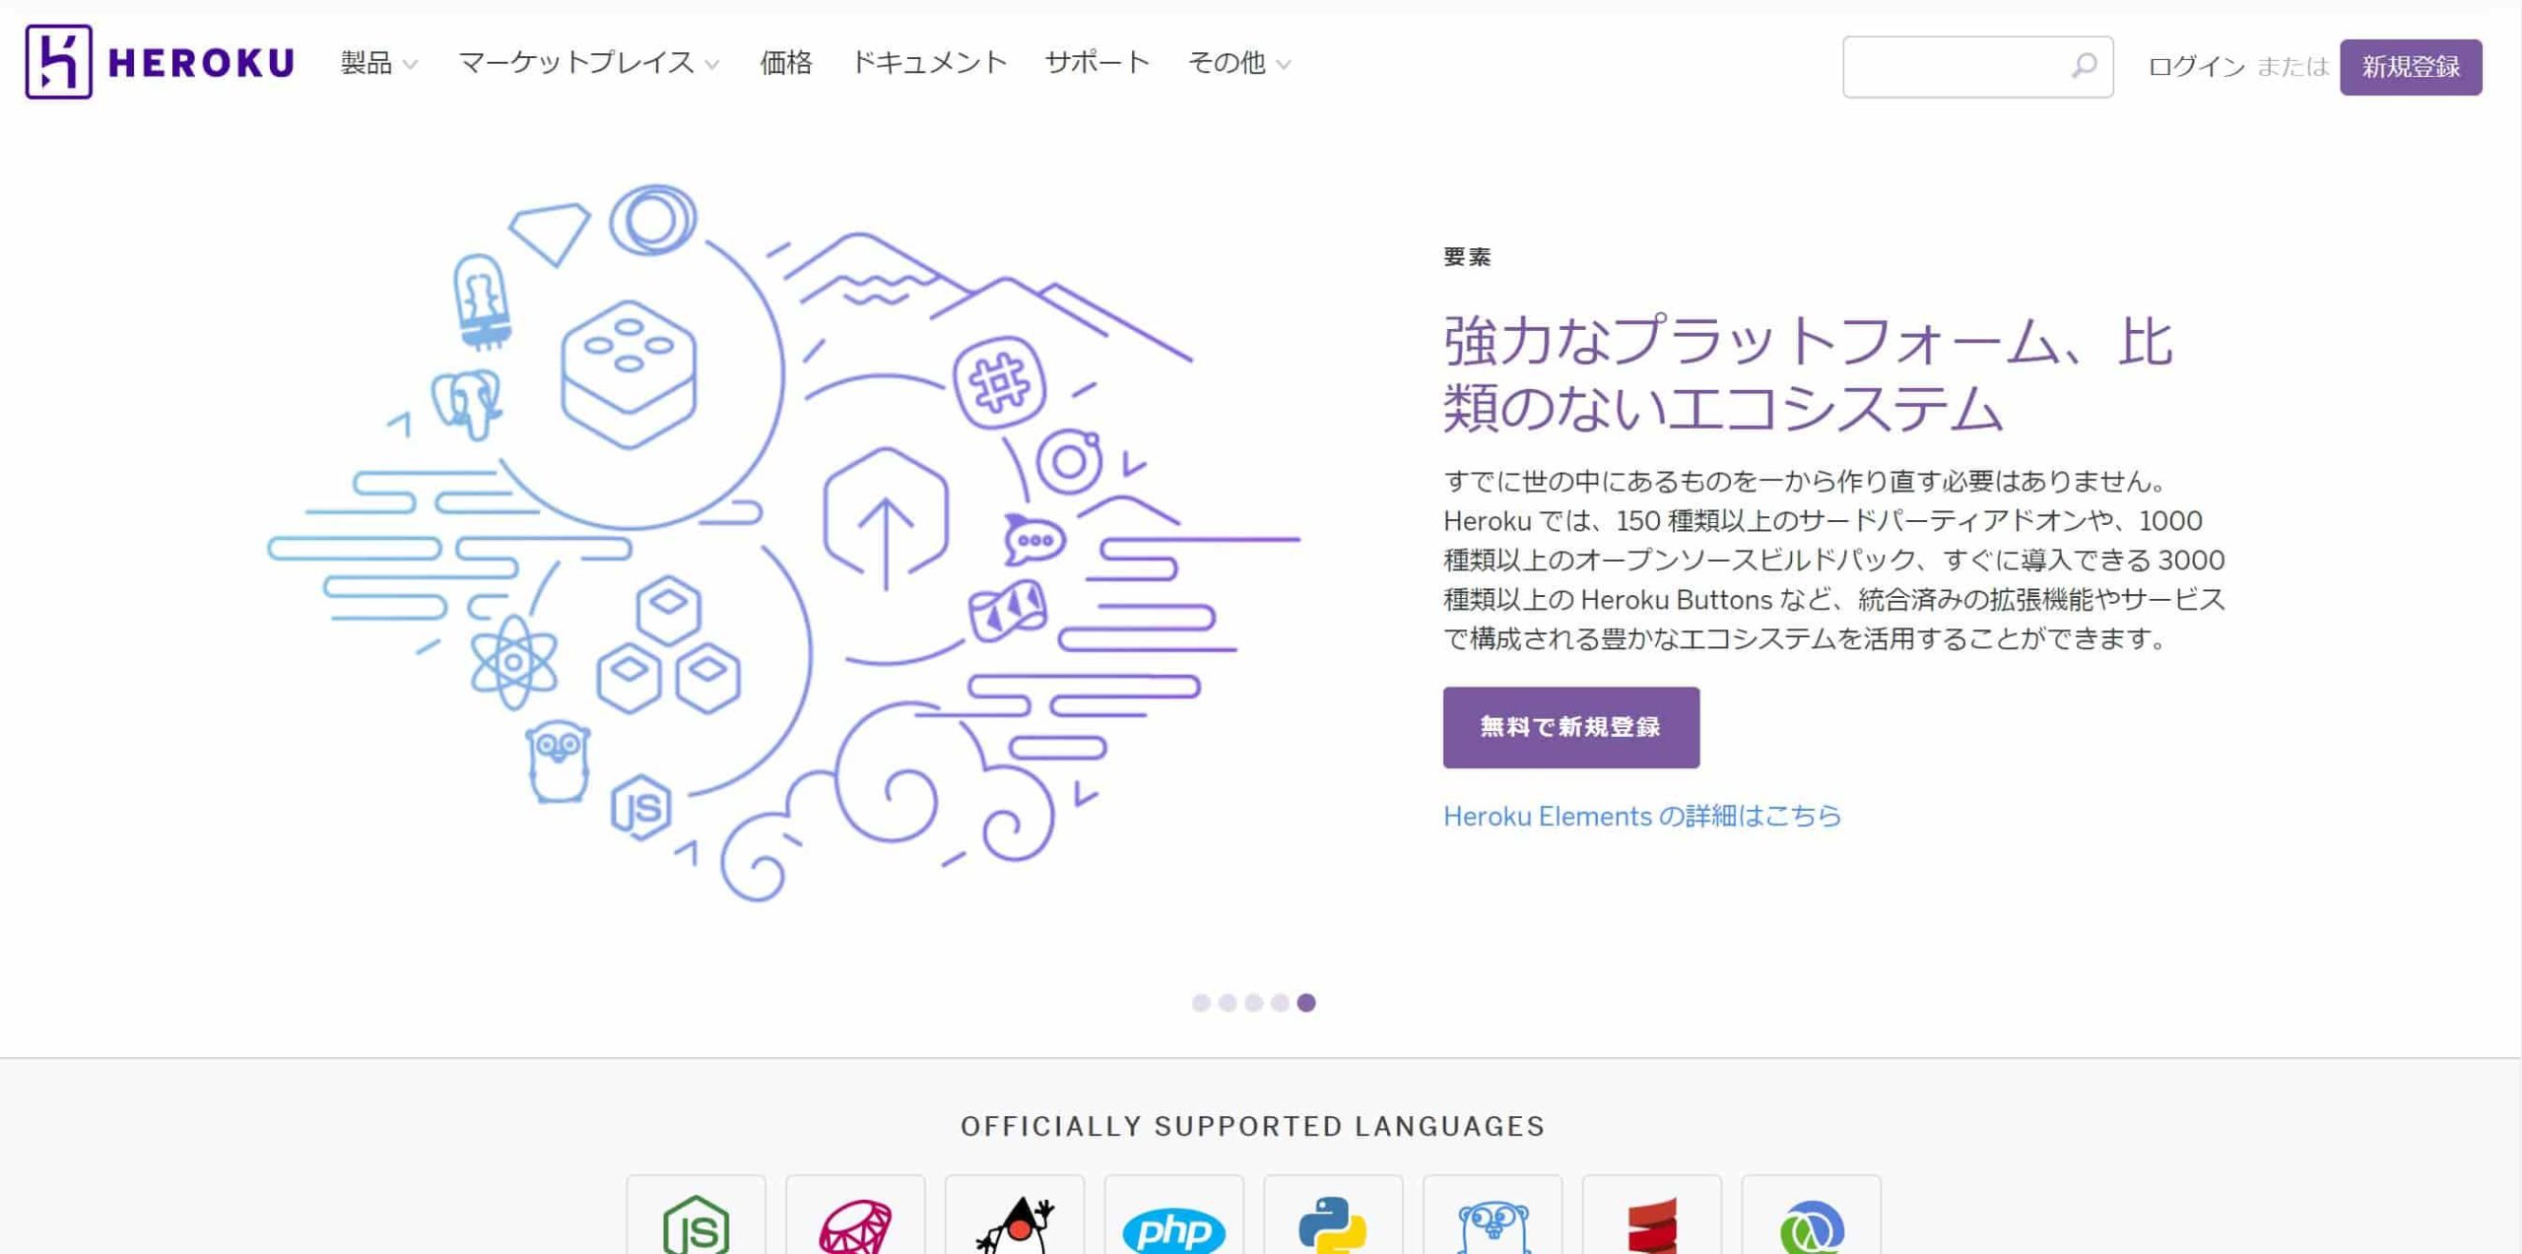Open the Ruby language tile
This screenshot has width=2522, height=1254.
855,1217
